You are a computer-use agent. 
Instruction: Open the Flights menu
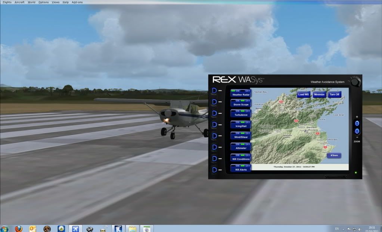(7, 2)
